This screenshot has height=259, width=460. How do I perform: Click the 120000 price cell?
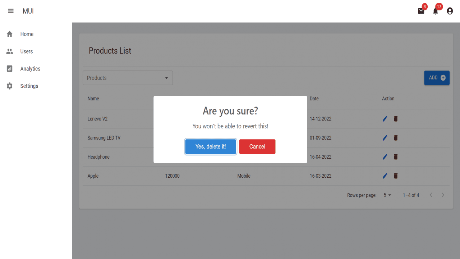pos(172,176)
